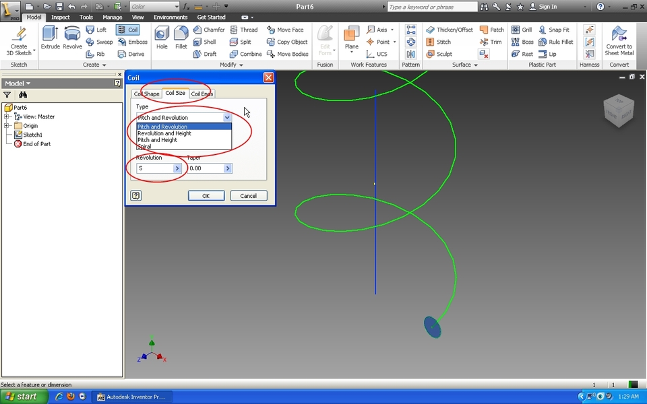This screenshot has width=647, height=404.
Task: Select the Fillet tool
Action: 181,35
